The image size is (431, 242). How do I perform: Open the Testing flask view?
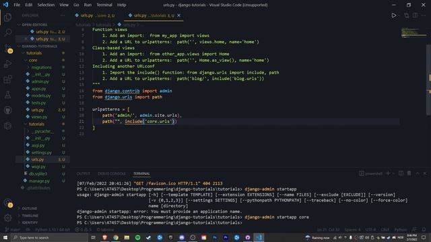pyautogui.click(x=7, y=95)
